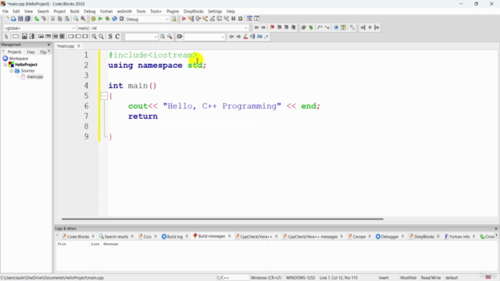Click the Paste icon
Image resolution: width=500 pixels, height=281 pixels.
point(67,19)
